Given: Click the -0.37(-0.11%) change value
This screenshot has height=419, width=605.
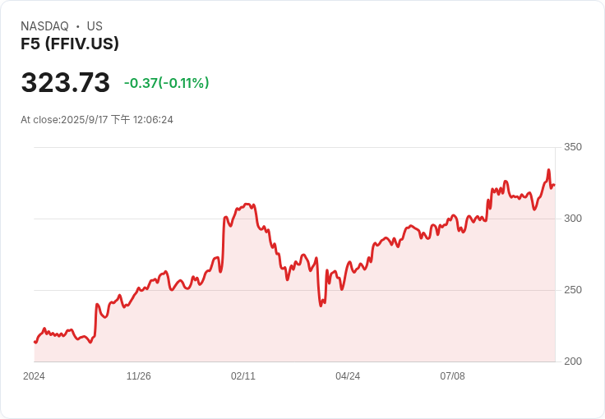Looking at the screenshot, I should 166,83.
